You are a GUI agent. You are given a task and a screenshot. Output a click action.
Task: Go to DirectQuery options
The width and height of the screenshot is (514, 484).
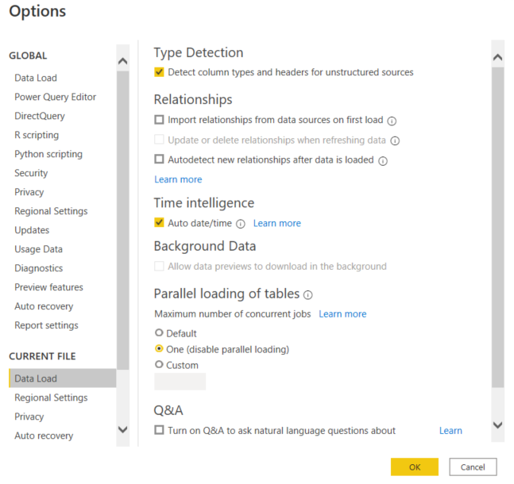40,116
